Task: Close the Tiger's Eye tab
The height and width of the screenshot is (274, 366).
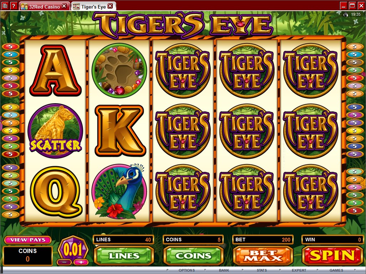Action: coord(111,6)
